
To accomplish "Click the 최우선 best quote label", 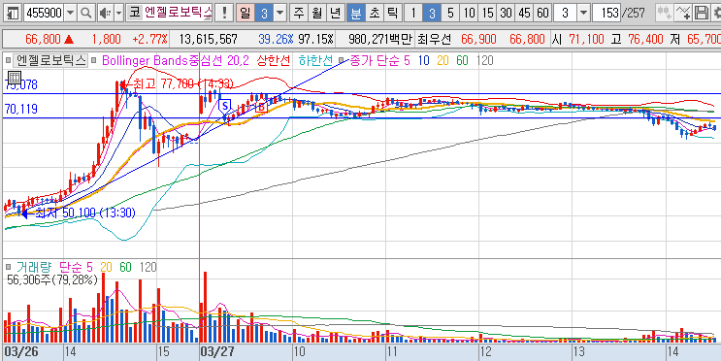I will pos(434,39).
